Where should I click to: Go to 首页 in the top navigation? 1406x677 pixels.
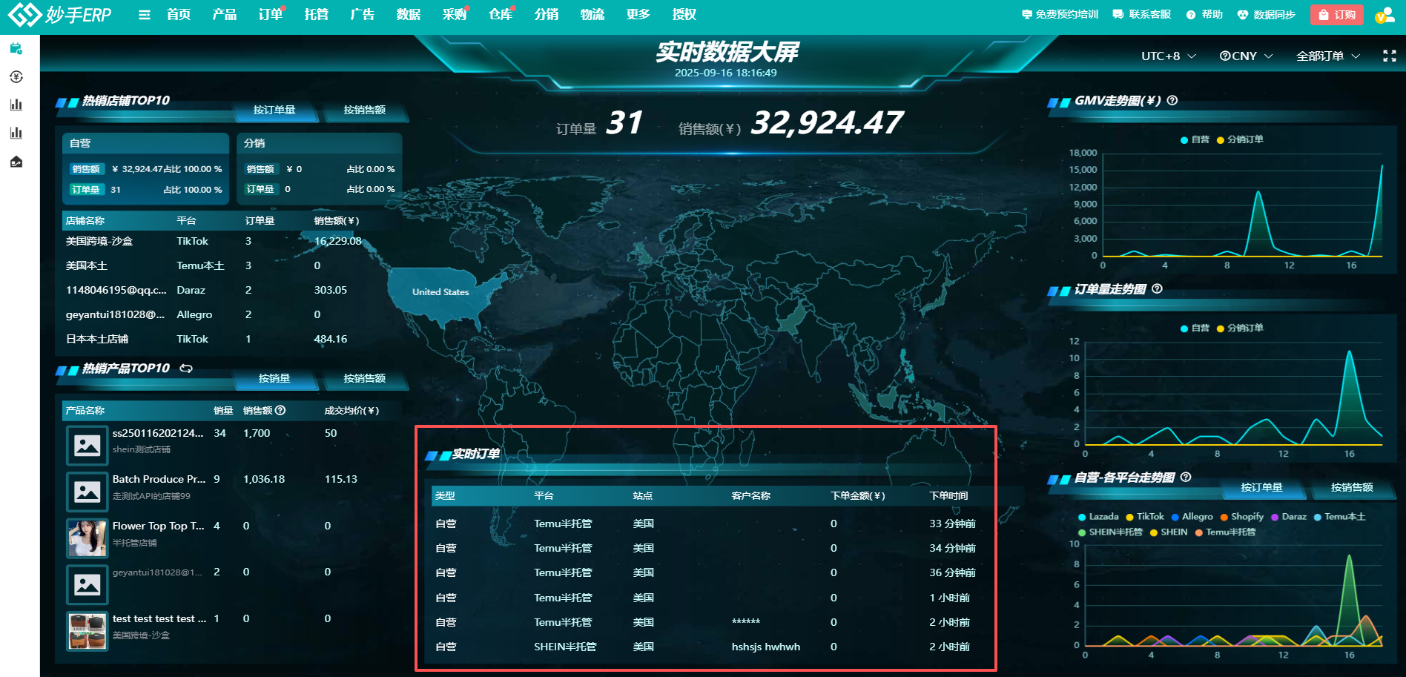click(x=179, y=15)
